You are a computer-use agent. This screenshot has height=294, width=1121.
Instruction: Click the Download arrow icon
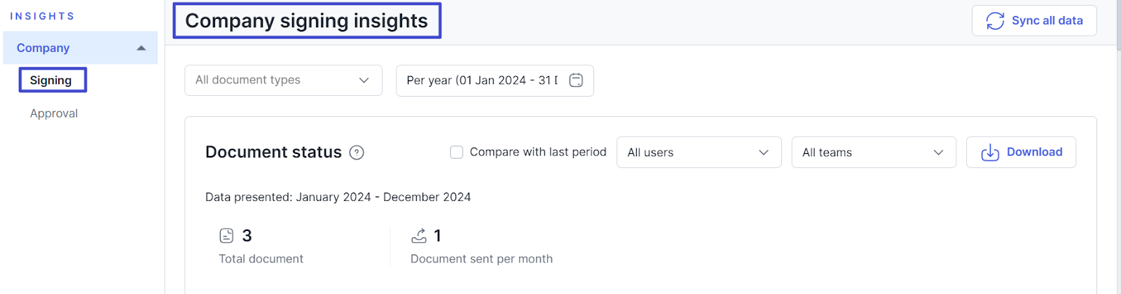click(x=990, y=153)
